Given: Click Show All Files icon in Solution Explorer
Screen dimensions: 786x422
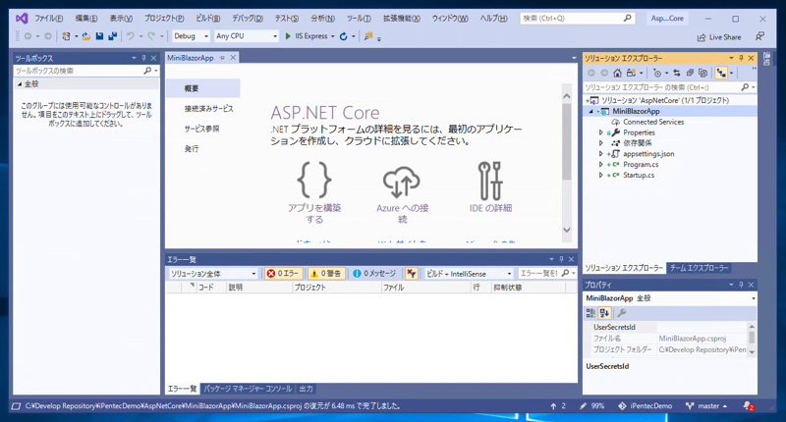Looking at the screenshot, I should (x=702, y=73).
